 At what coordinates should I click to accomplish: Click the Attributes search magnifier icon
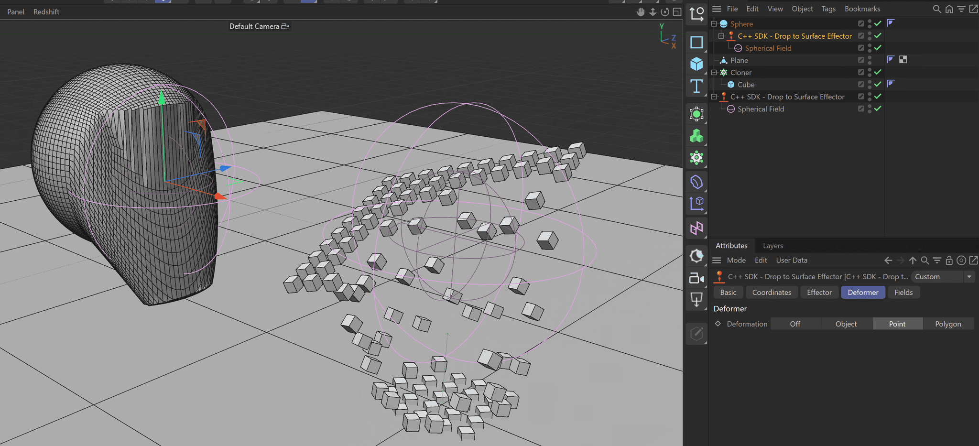click(925, 261)
